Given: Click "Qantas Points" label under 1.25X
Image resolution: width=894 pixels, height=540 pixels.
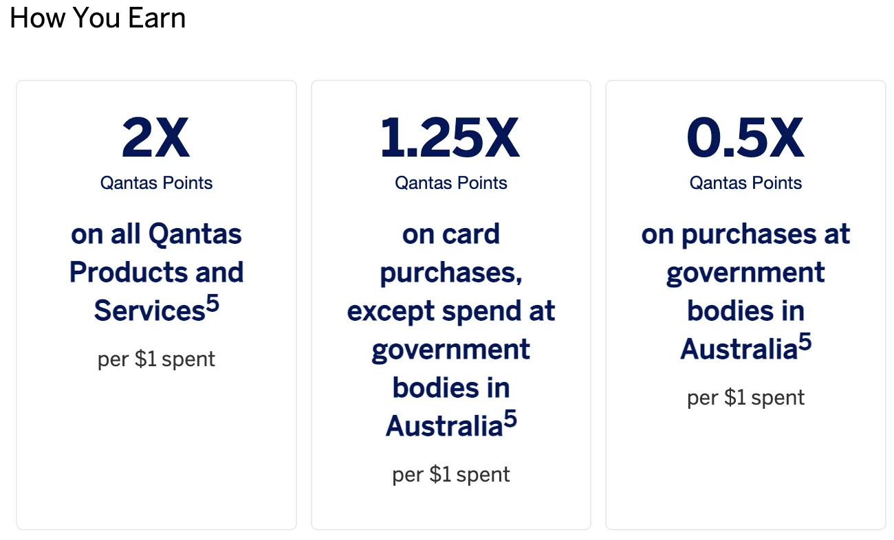Looking at the screenshot, I should [450, 183].
